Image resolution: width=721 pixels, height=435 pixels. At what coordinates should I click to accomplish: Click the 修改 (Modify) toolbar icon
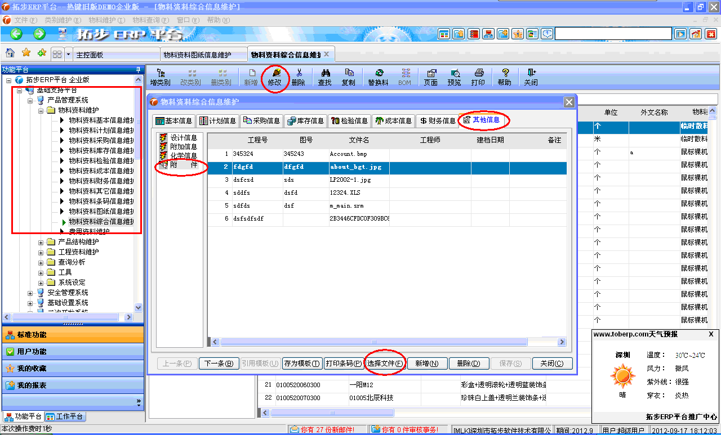[x=275, y=77]
